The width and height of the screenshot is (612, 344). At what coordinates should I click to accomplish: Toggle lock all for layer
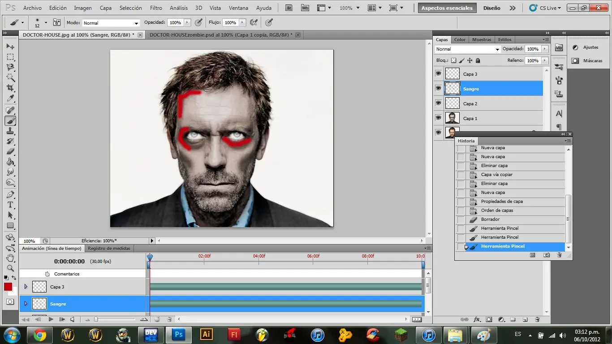[478, 60]
